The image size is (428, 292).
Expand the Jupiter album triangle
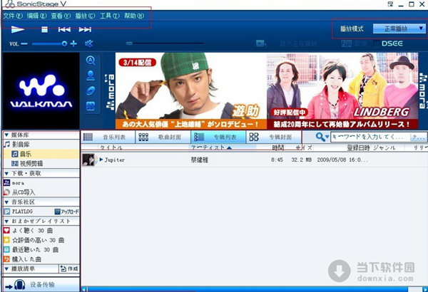click(101, 160)
